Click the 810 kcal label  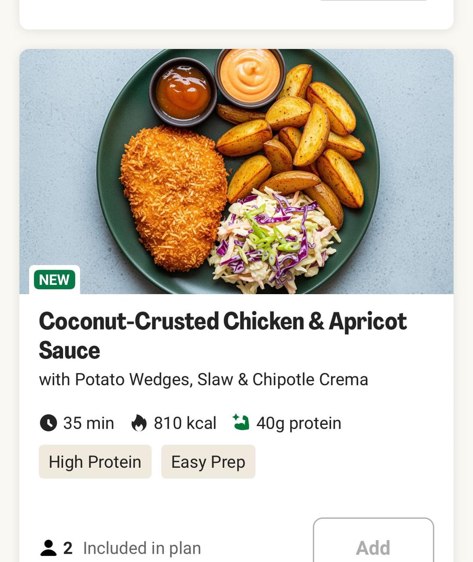(185, 423)
